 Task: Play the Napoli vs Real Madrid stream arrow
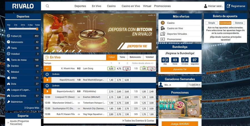pos(47,80)
